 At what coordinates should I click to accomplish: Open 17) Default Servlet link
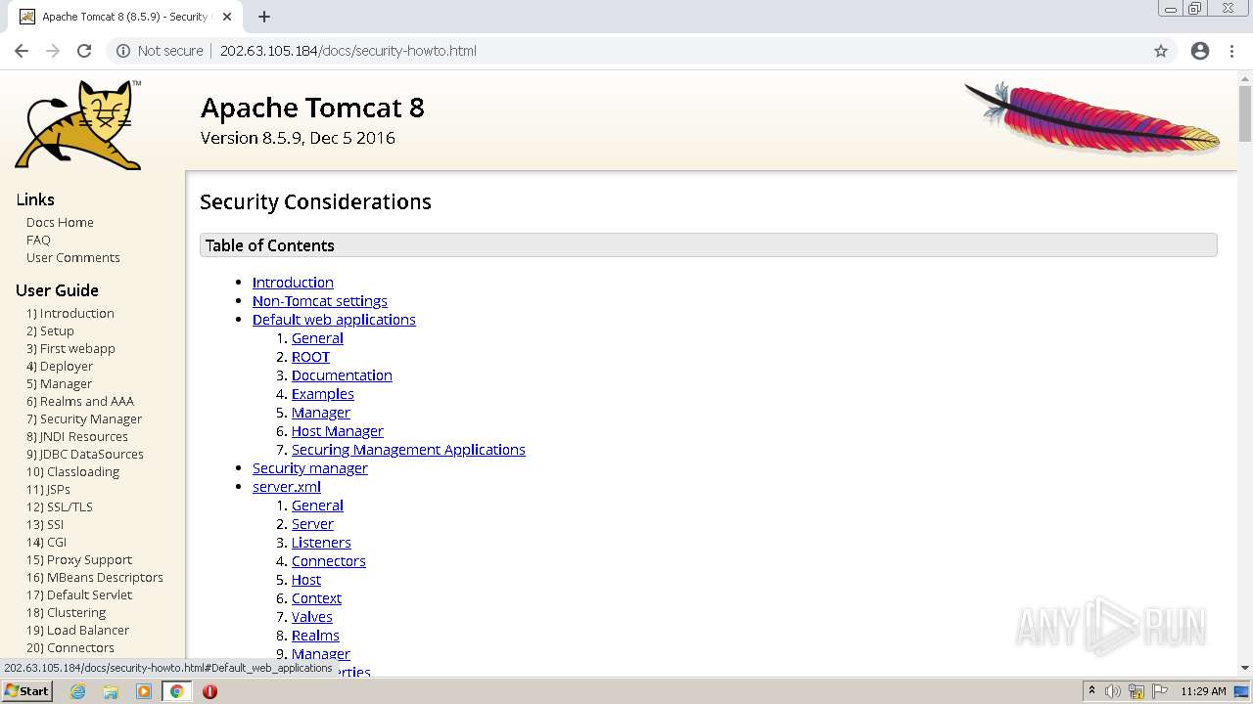pyautogui.click(x=79, y=594)
